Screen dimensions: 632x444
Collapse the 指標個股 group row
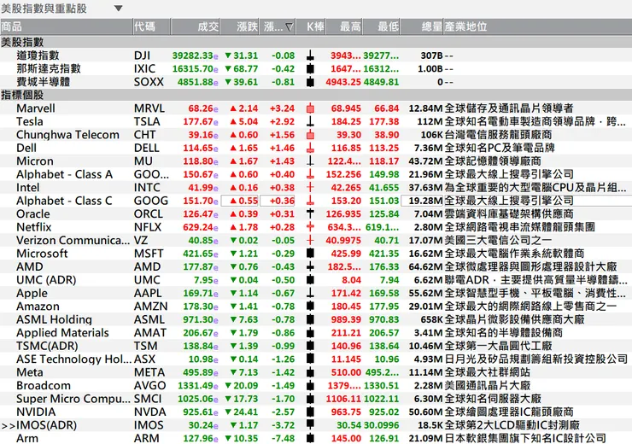[x=316, y=95]
